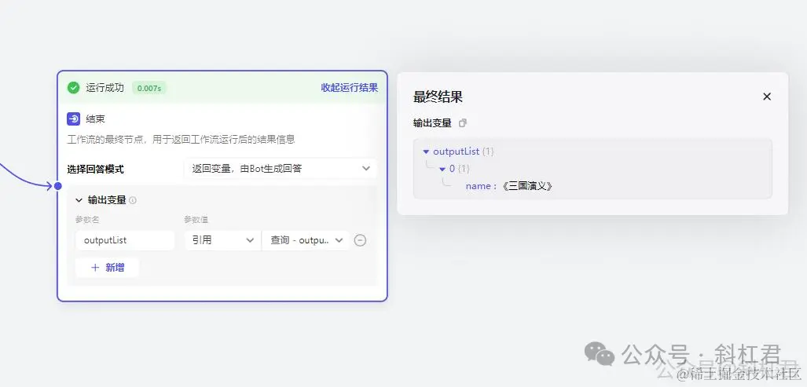
Task: Click the 运行成功 status text
Action: pyautogui.click(x=105, y=88)
